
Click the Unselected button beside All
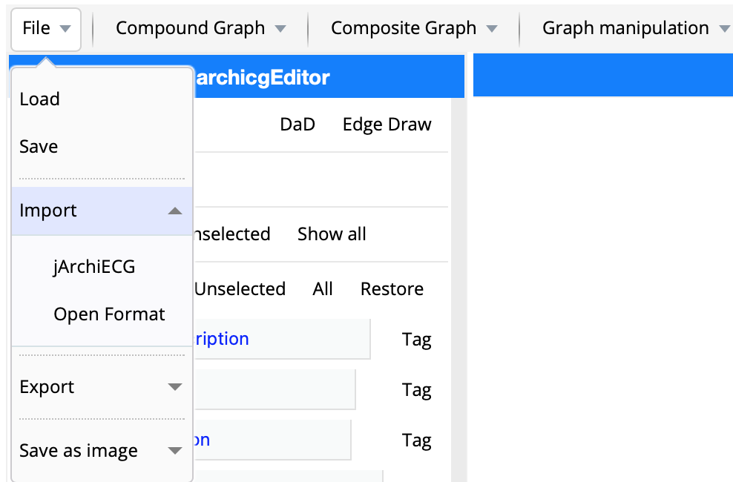240,289
